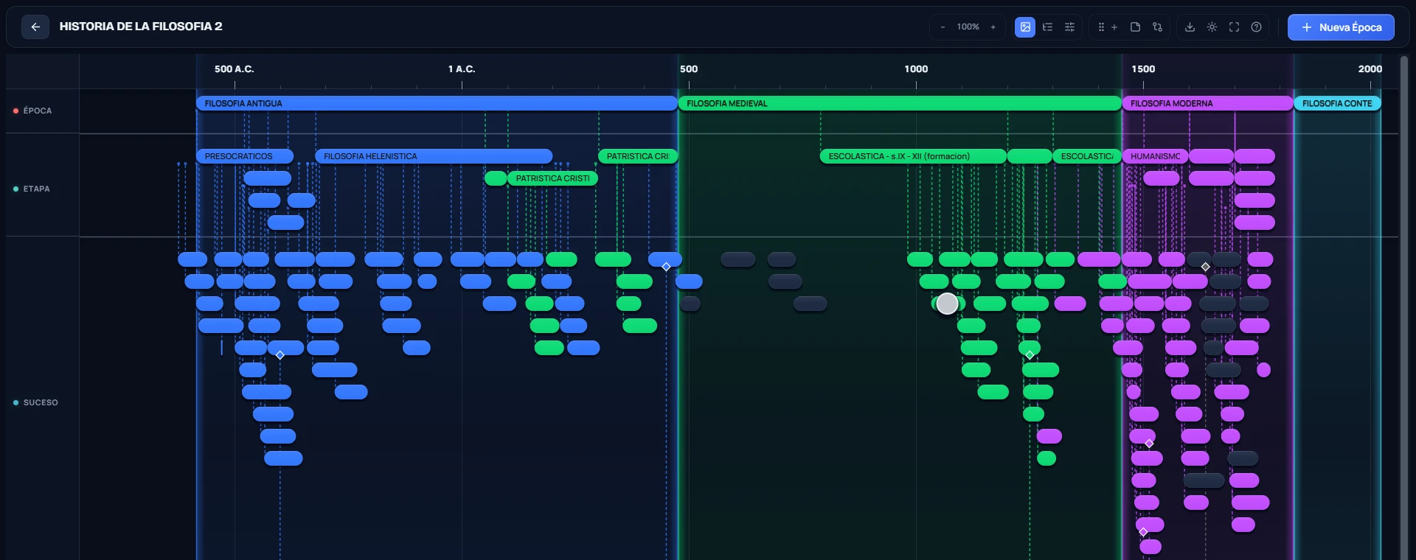Click the ETAPA row label
The height and width of the screenshot is (560, 1416).
click(36, 189)
